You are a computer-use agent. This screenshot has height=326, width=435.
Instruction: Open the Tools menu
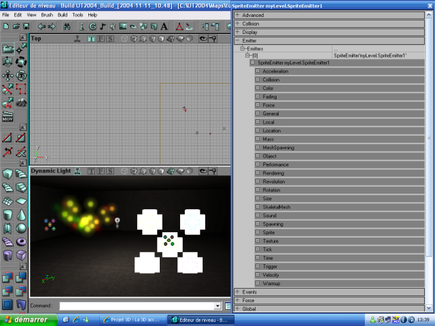[77, 14]
